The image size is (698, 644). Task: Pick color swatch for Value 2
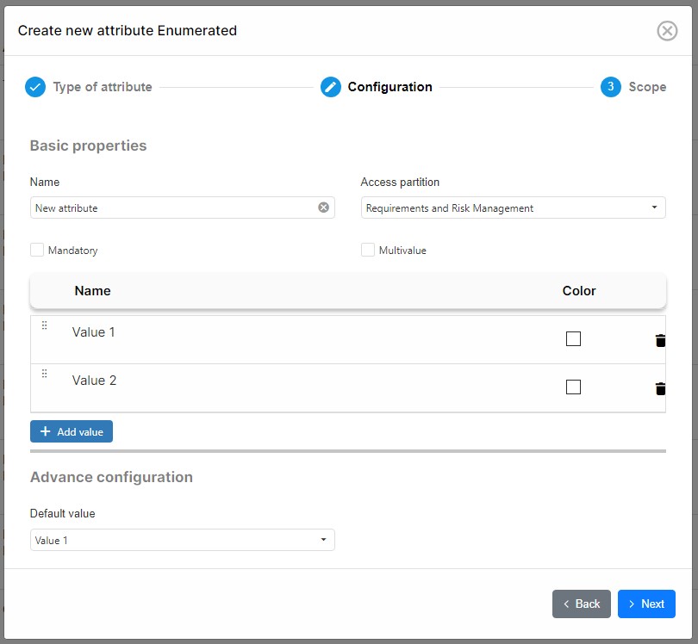pyautogui.click(x=573, y=387)
